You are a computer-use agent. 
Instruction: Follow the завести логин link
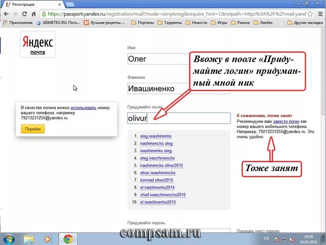[x=286, y=121]
